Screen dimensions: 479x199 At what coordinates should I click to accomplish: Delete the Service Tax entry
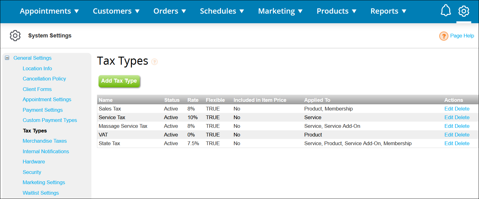point(462,118)
